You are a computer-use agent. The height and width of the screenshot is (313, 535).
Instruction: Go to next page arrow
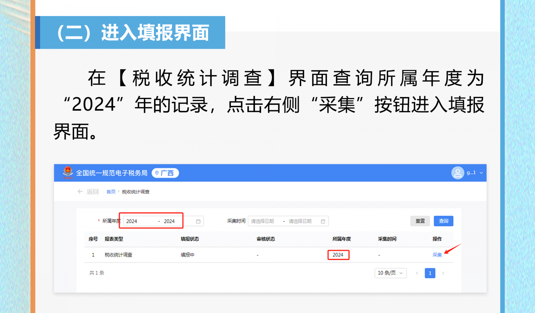(x=443, y=273)
